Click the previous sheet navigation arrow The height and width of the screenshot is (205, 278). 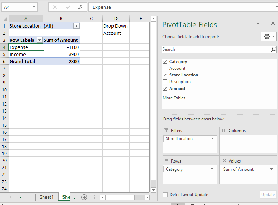[x=10, y=197]
